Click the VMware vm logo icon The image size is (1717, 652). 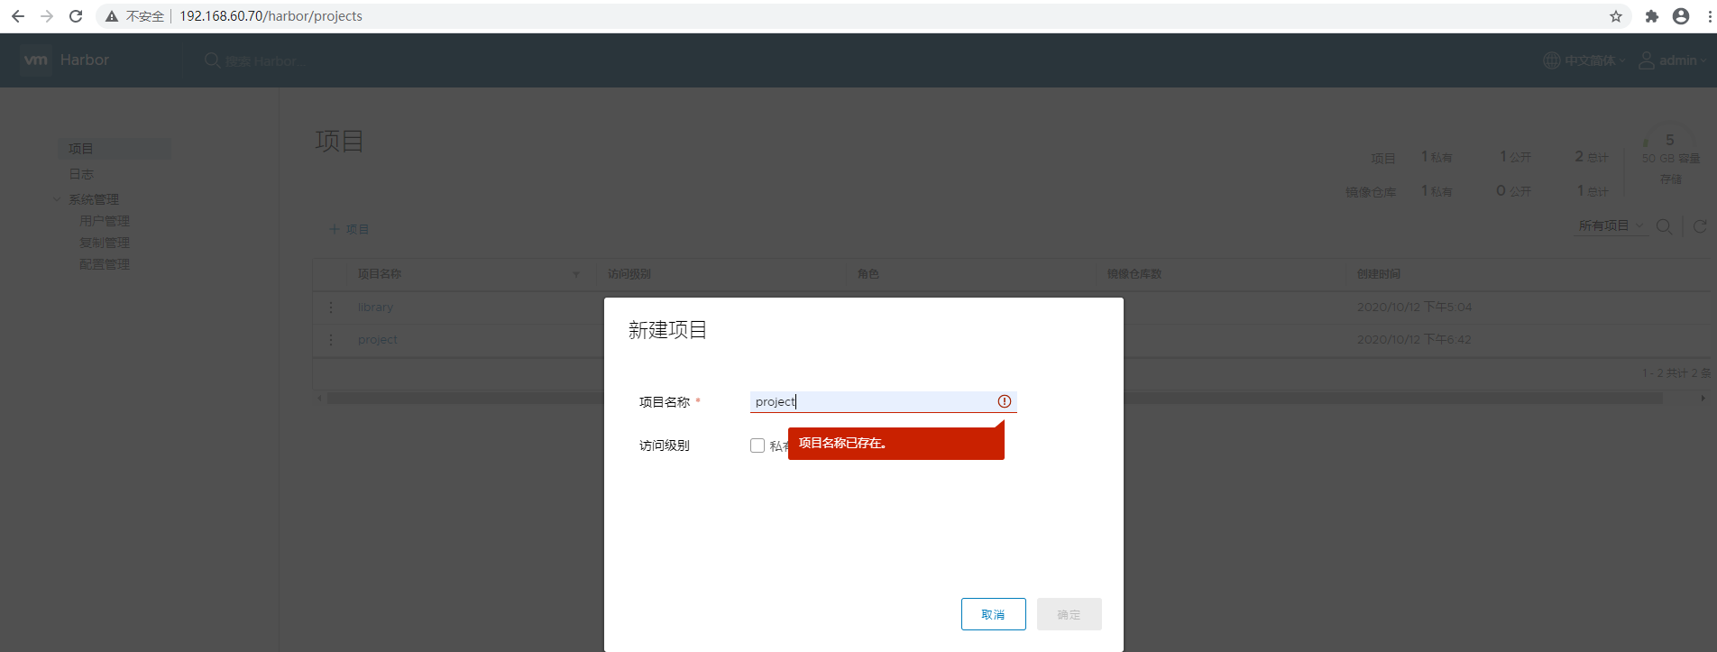pyautogui.click(x=36, y=60)
